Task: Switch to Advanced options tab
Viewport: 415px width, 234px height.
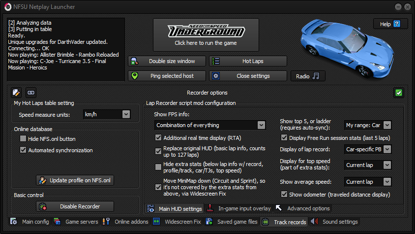Action: click(303, 208)
